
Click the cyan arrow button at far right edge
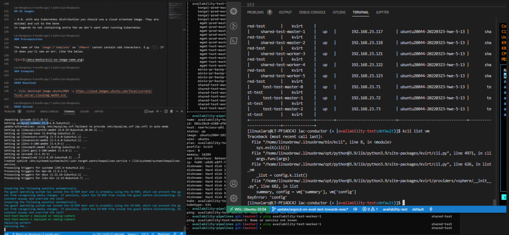point(504,197)
